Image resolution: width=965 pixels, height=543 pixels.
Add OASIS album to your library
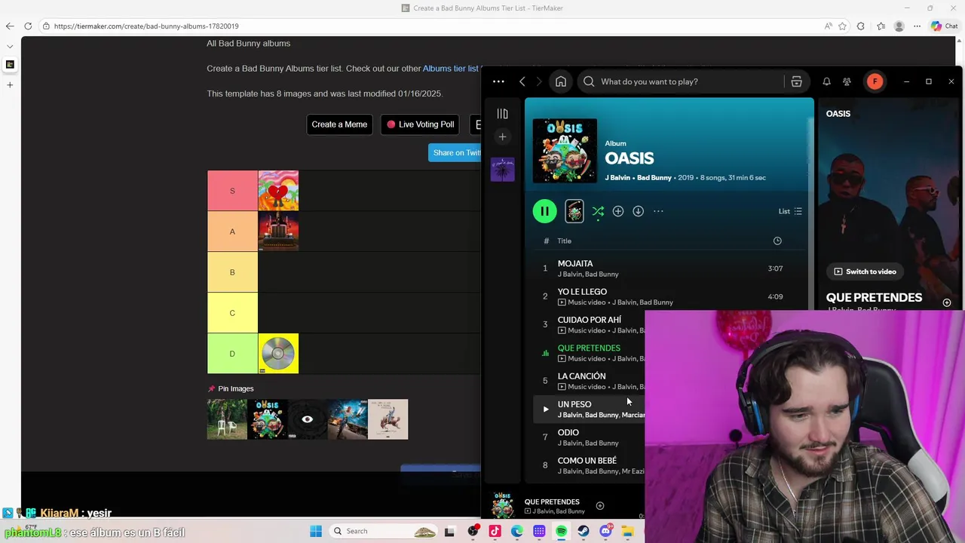point(618,211)
